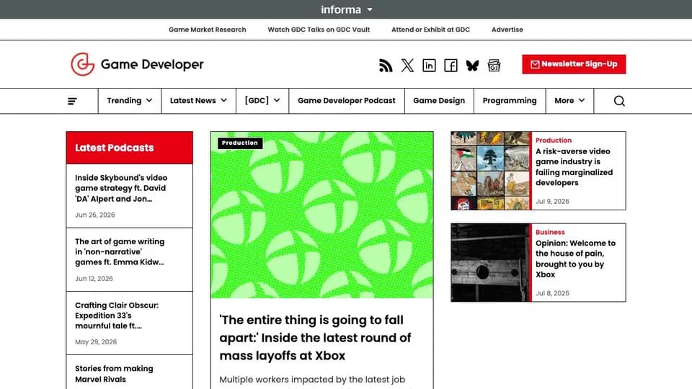
Task: Click the Jul 9, 2026 article date
Action: [x=552, y=201]
